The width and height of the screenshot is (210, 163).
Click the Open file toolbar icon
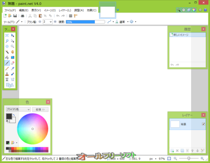point(10,16)
